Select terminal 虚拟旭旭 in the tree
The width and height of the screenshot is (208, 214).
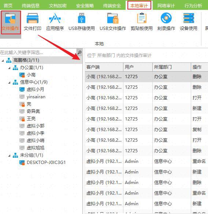[x=35, y=148]
